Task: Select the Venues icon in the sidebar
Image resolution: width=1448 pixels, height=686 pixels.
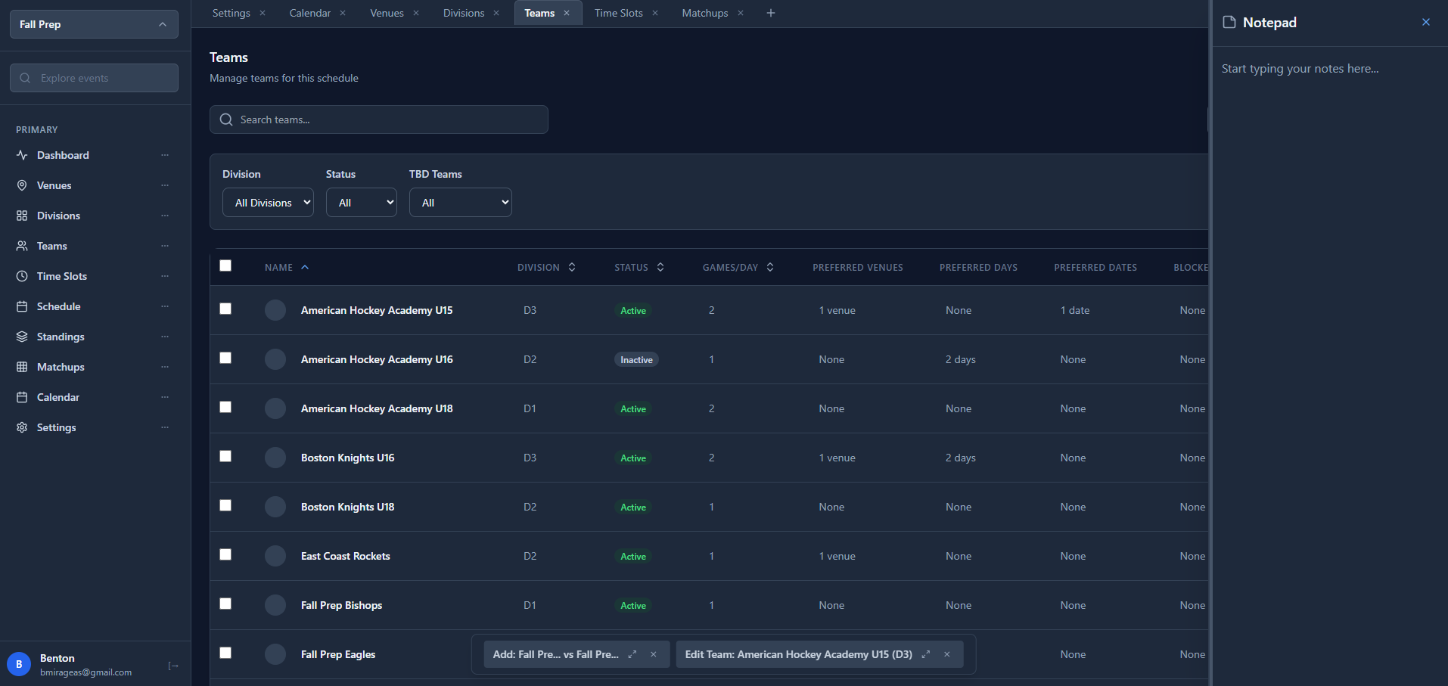Action: pos(23,185)
